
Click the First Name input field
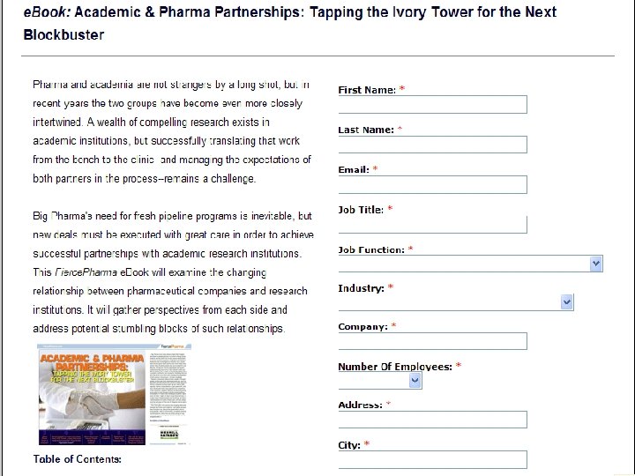tap(432, 105)
